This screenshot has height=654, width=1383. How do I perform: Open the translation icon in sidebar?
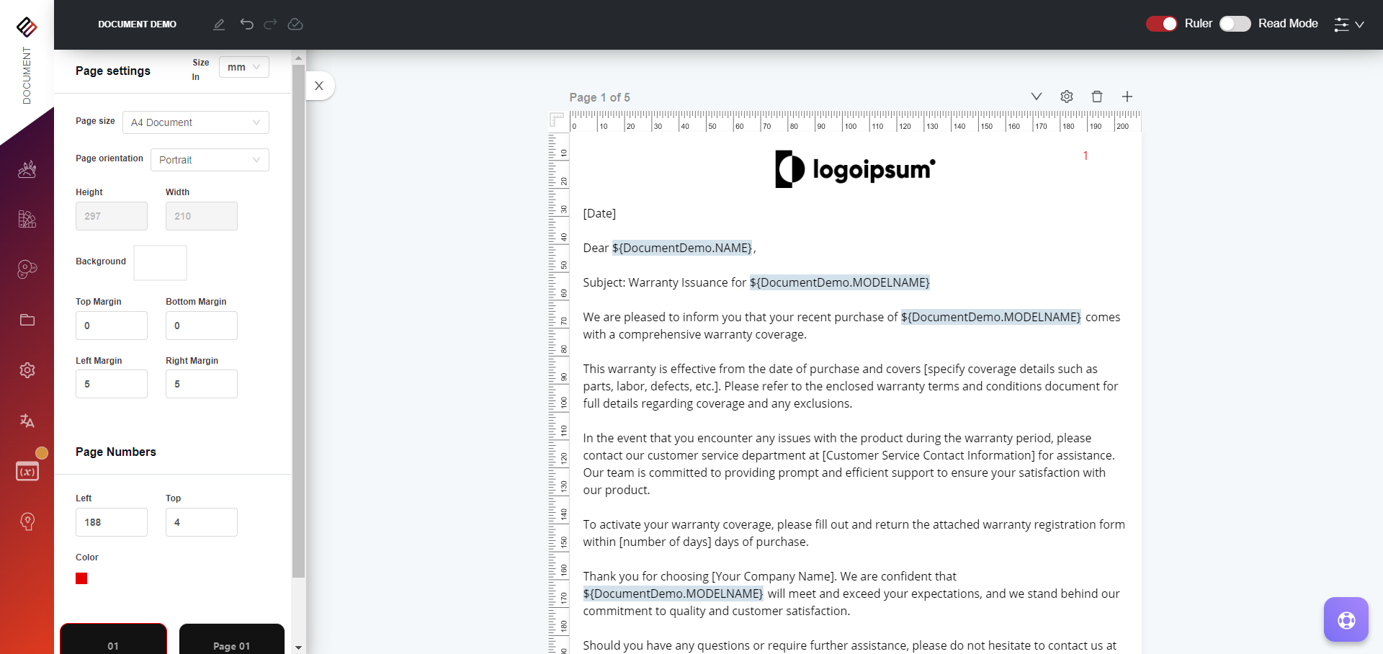point(27,421)
